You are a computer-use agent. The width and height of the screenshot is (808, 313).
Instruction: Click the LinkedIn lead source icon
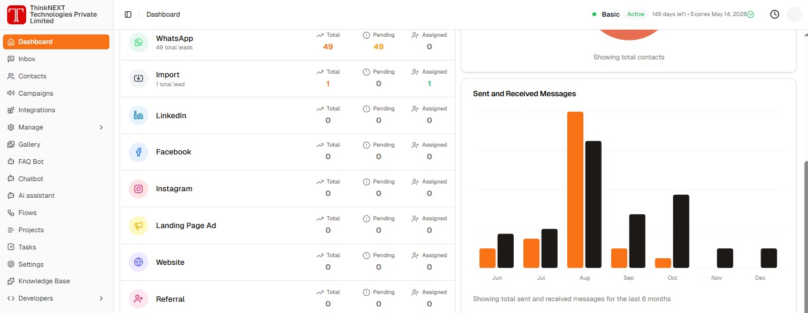pos(139,115)
